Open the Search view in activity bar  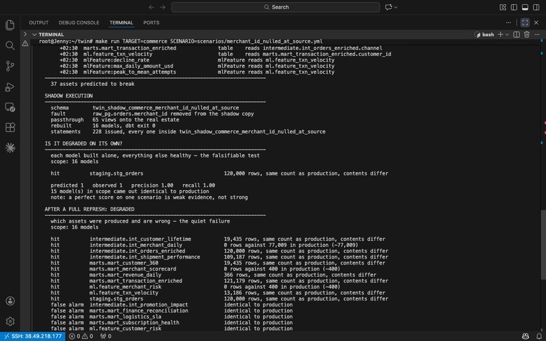(x=9, y=45)
